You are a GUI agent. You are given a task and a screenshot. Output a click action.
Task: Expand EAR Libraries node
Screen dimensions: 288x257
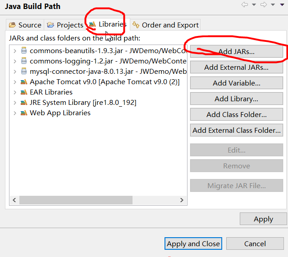point(15,92)
